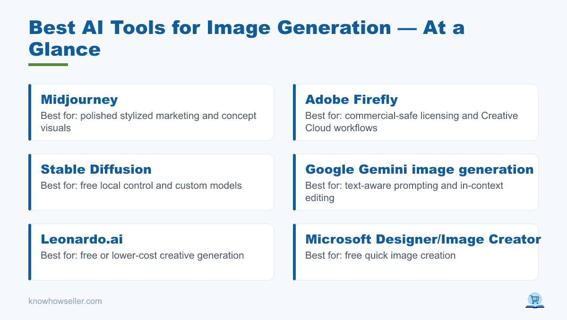The image size is (567, 320).
Task: Click the 'Best AI Tools for Image Generation' title
Action: pyautogui.click(x=247, y=38)
